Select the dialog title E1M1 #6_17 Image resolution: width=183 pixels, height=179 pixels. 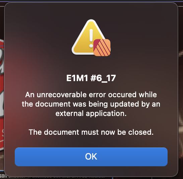point(91,78)
